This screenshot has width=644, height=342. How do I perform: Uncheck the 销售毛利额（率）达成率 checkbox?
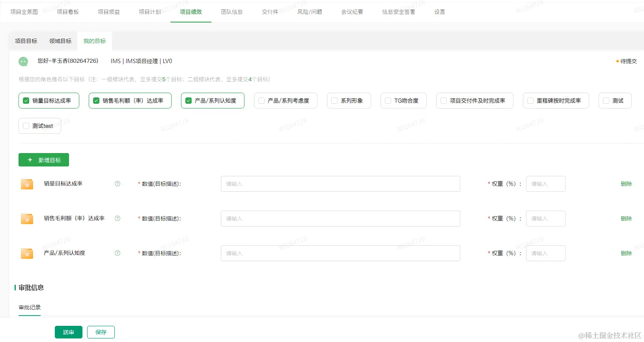point(96,101)
